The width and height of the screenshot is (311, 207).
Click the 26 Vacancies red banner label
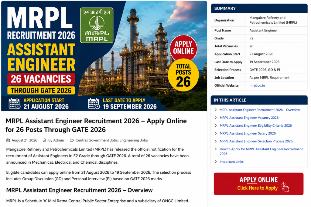(41, 79)
